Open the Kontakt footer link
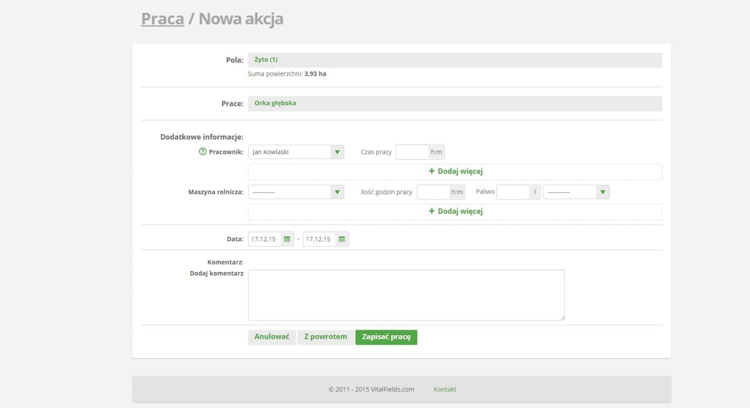This screenshot has height=408, width=750. click(445, 389)
